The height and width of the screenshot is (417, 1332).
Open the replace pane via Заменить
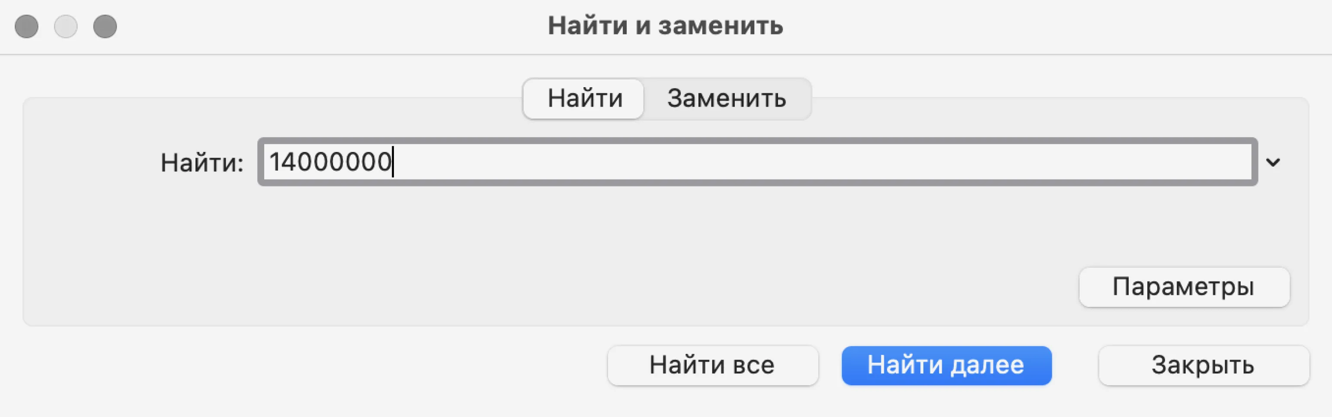(x=726, y=98)
